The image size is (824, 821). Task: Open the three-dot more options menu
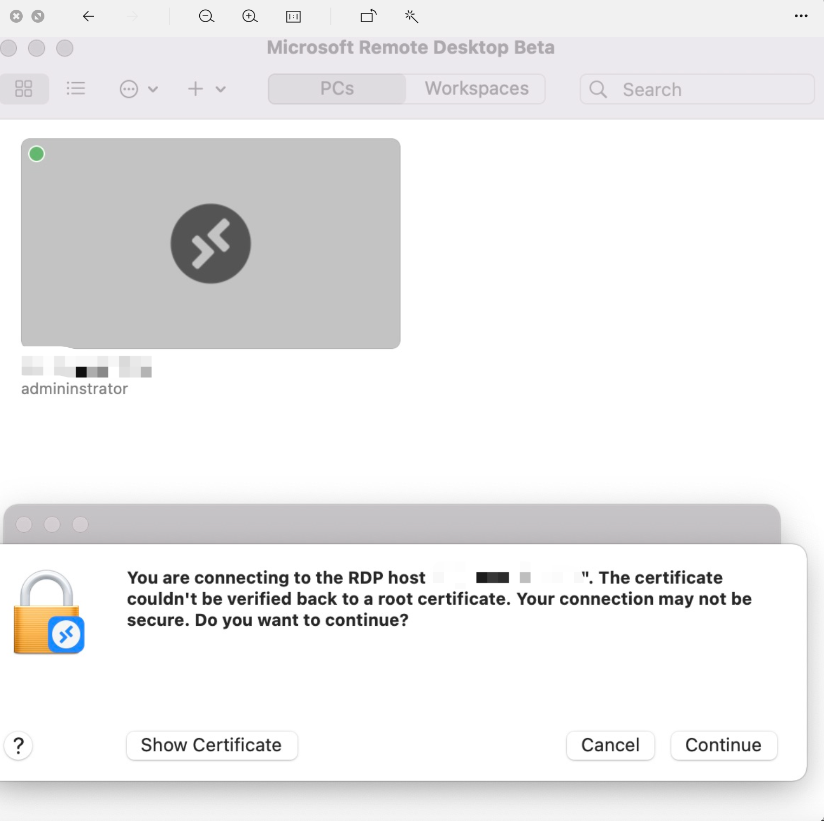pyautogui.click(x=801, y=16)
